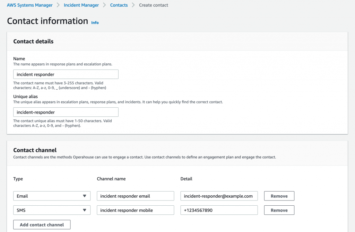Click the Create contact breadcrumb entry

coord(153,5)
